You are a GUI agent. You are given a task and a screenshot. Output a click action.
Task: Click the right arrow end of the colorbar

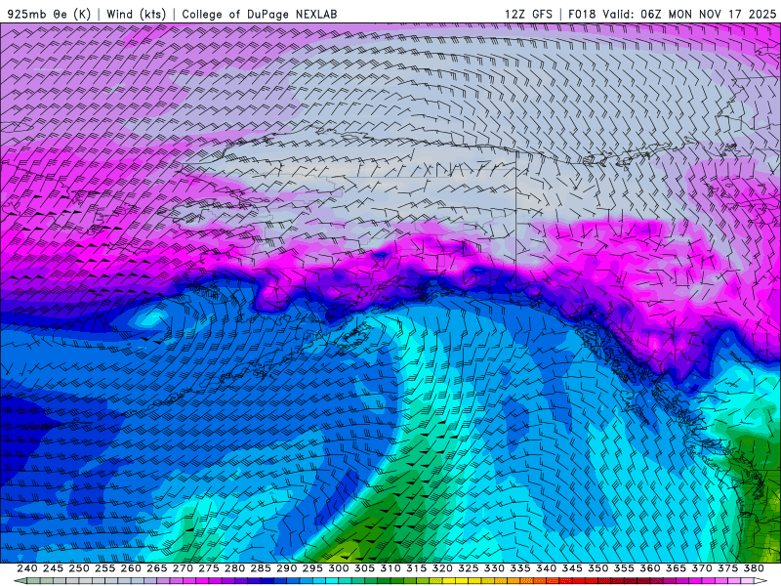[761, 581]
